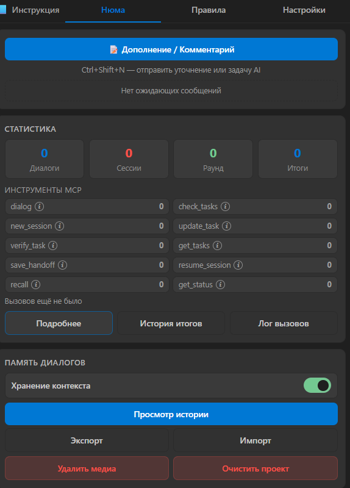Open info icon beside new_session
This screenshot has height=488, width=350.
click(59, 226)
